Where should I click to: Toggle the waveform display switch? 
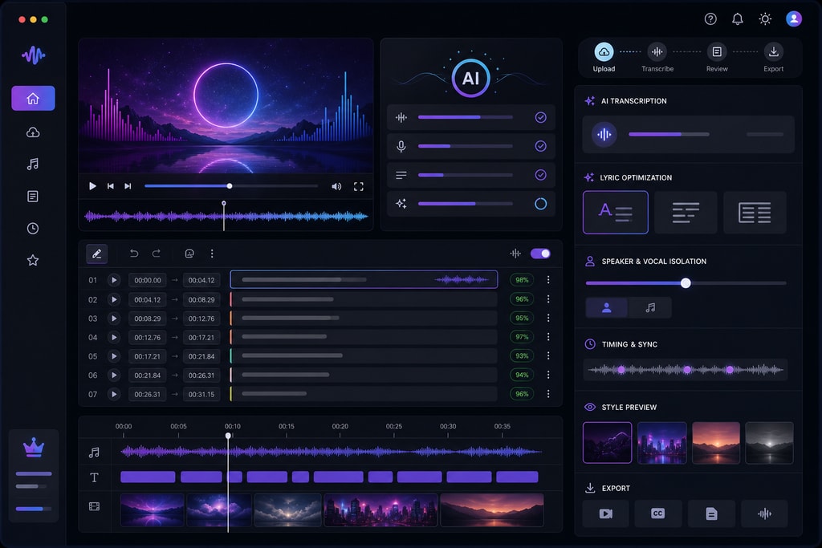click(x=540, y=254)
